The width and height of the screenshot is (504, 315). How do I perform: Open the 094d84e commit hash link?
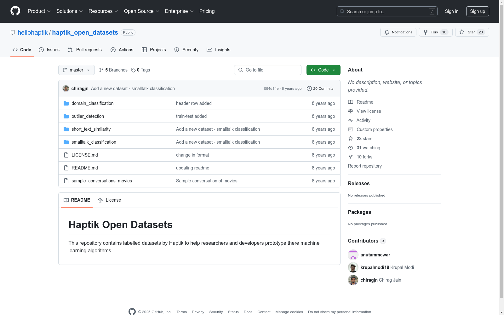point(271,89)
